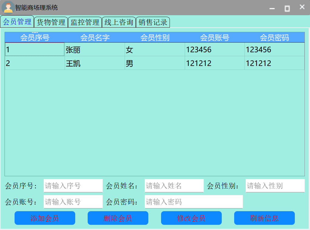Select the 会员账号 column header

215,37
